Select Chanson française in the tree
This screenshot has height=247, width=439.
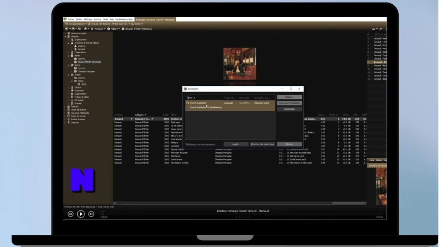point(86,72)
